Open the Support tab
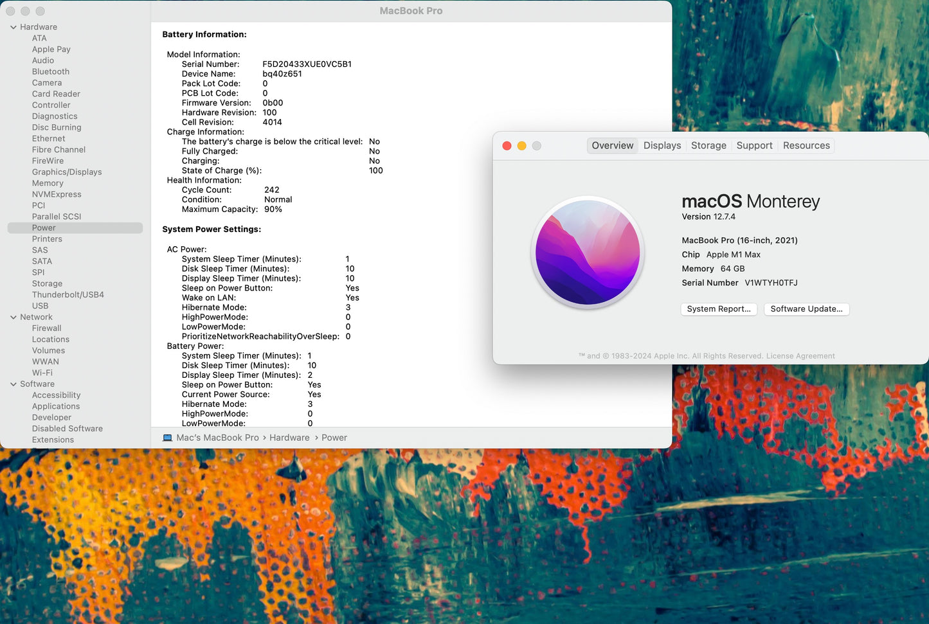Viewport: 929px width, 624px height. pyautogui.click(x=755, y=146)
